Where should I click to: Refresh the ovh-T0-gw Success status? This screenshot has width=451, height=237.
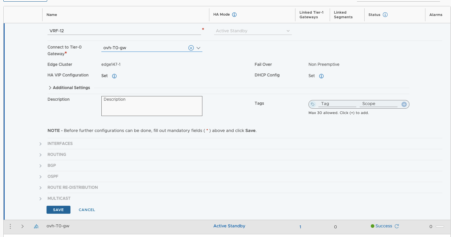[396, 226]
